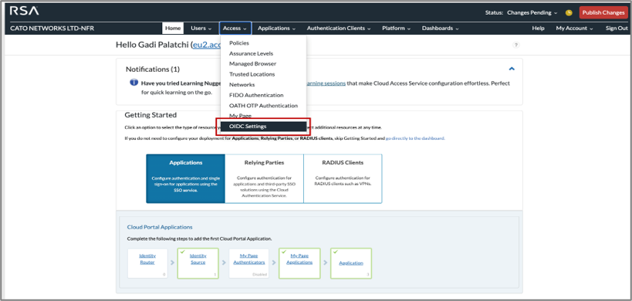Screen dimensions: 632x301
Task: Select OIDC Settings menu item
Action: point(264,126)
